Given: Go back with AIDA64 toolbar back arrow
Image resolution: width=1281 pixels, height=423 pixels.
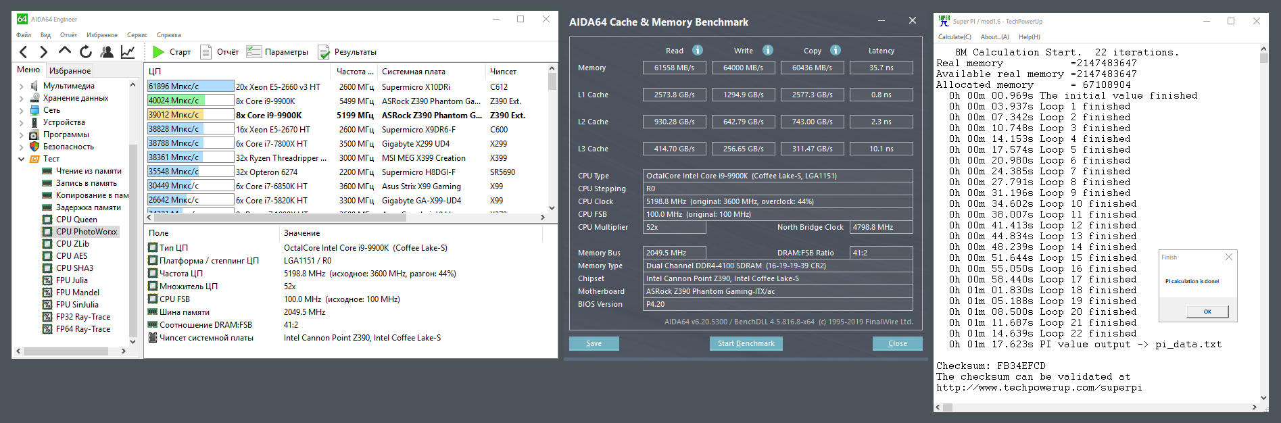Looking at the screenshot, I should (x=24, y=52).
